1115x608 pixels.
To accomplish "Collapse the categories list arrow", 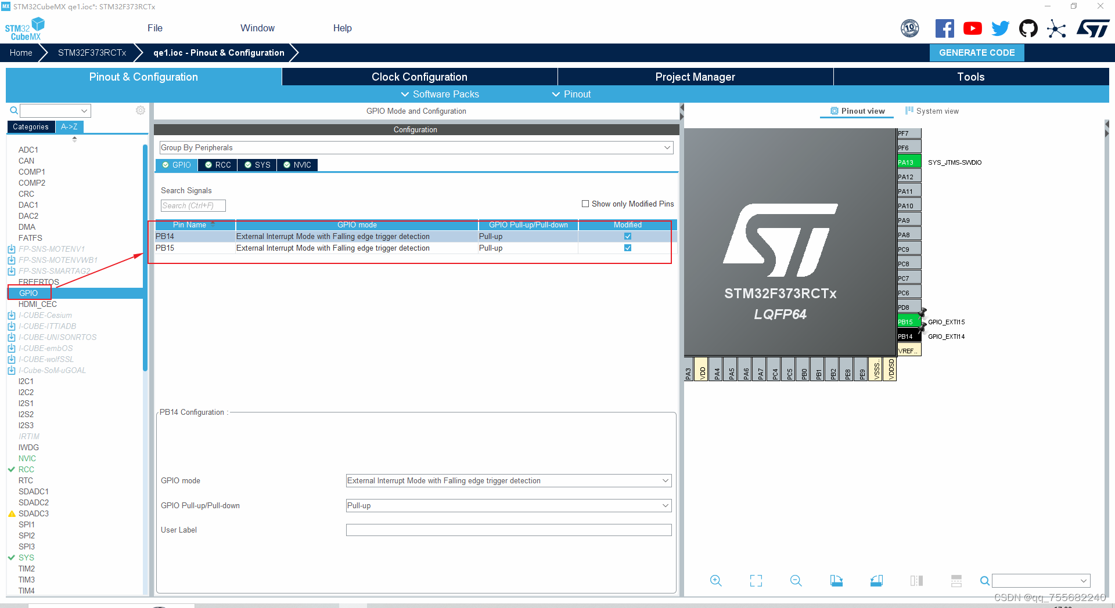I will [74, 139].
